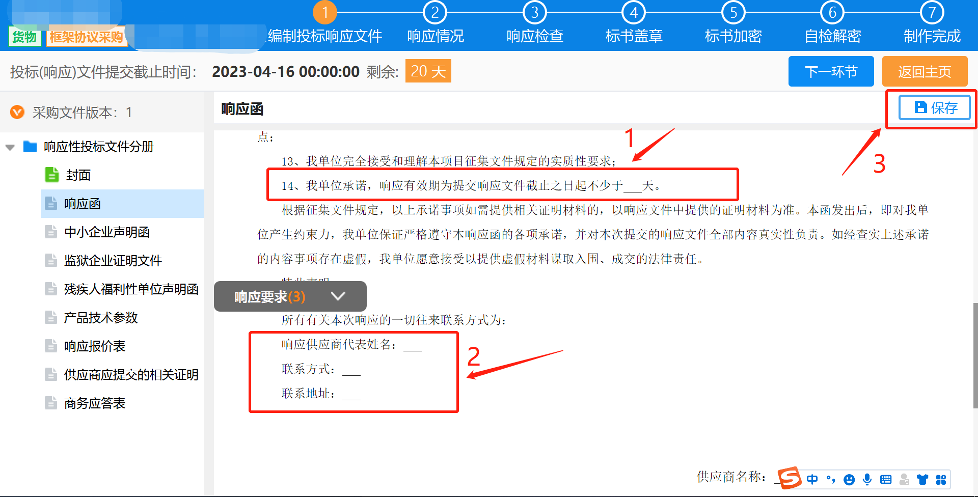Click the Sogou input method logo

pyautogui.click(x=789, y=478)
